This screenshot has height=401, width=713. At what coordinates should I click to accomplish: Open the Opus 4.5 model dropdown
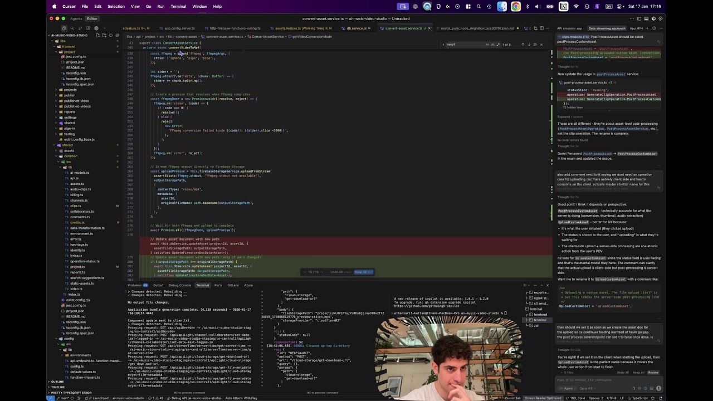tap(587, 388)
